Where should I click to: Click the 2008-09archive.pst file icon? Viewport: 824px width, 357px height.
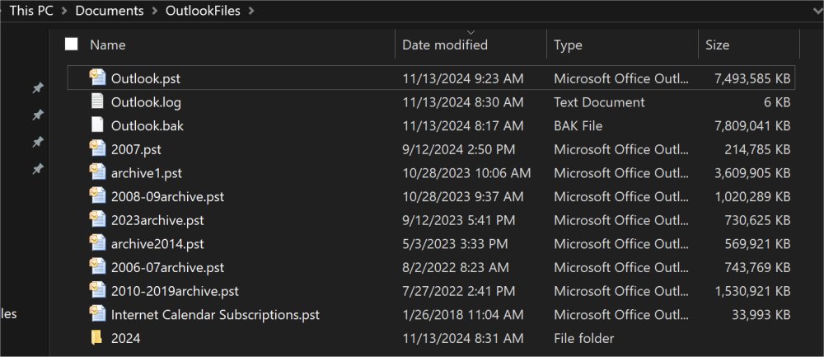(98, 195)
